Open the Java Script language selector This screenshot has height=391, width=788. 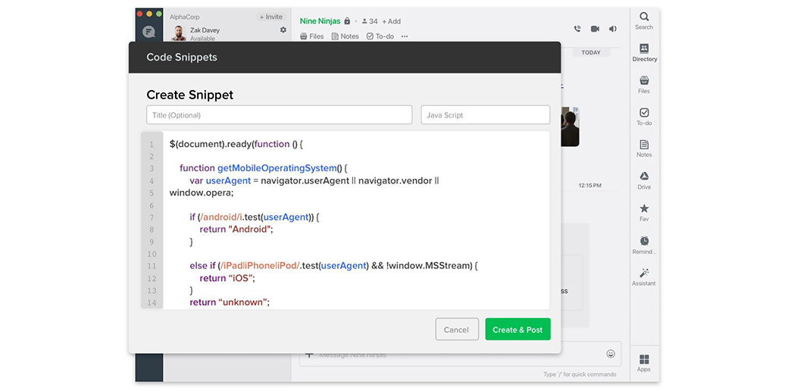tap(485, 115)
